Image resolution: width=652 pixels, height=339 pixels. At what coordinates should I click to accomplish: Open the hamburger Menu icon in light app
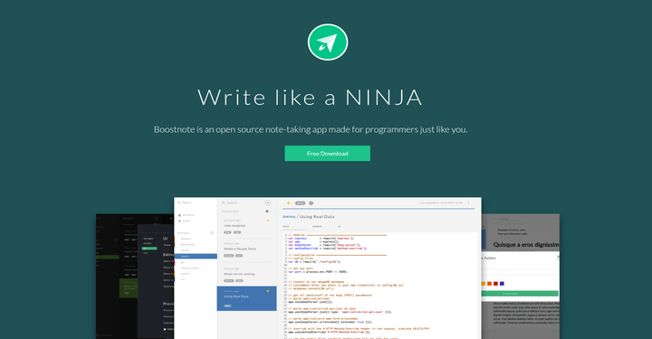[179, 202]
